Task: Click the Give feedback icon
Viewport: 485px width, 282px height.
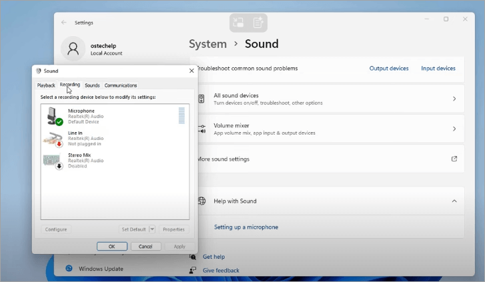Action: [193, 270]
